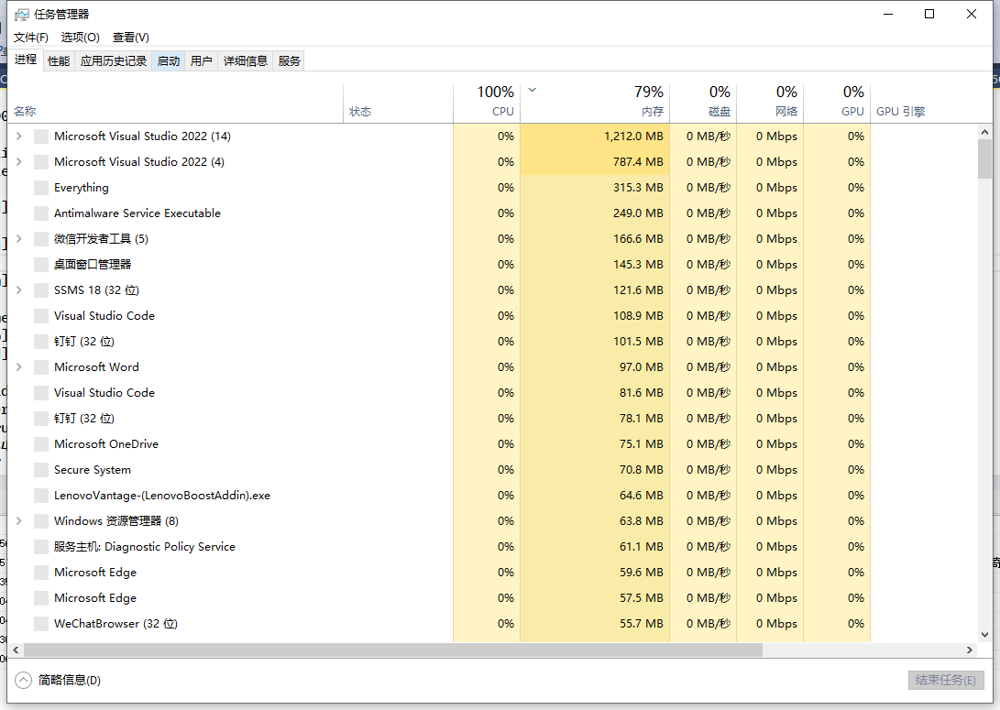1000x710 pixels.
Task: Click the Microsoft OneDrive process icon
Action: pos(41,444)
